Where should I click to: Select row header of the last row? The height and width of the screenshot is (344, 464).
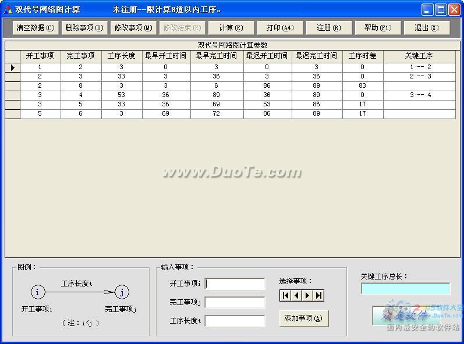point(12,114)
